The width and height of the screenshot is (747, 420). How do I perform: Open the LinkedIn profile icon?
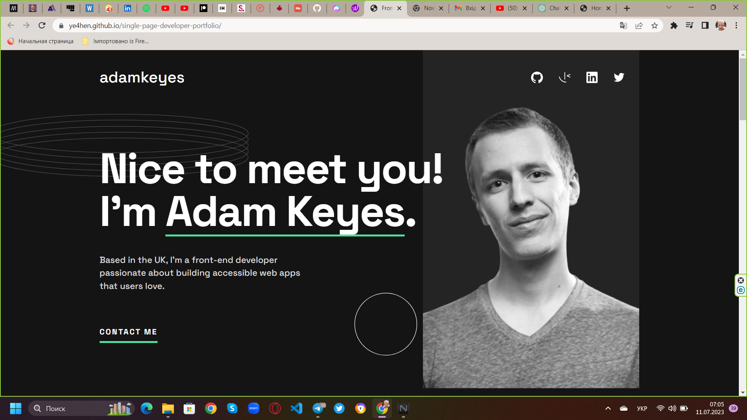[x=592, y=77]
